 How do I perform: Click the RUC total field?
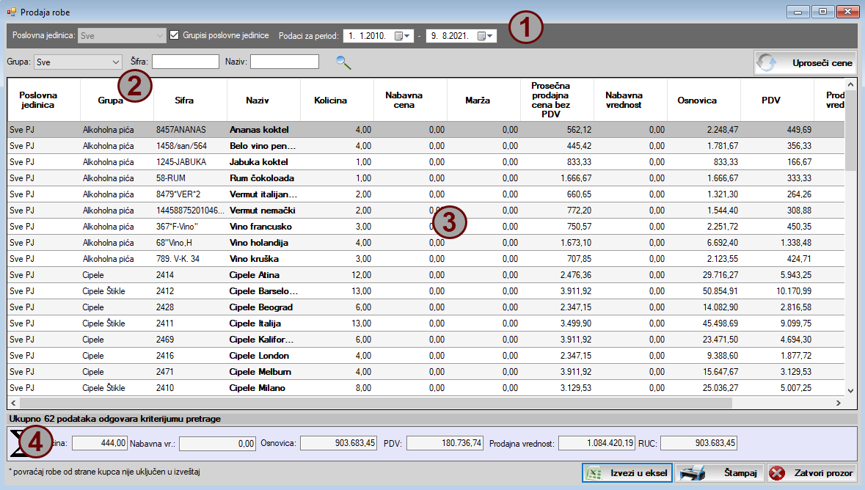pos(698,442)
